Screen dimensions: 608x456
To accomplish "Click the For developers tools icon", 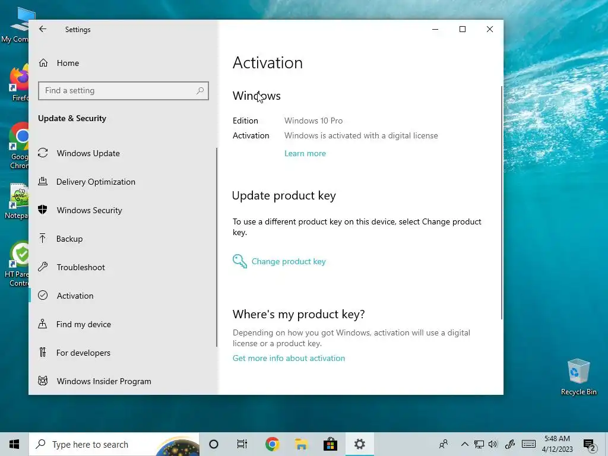I will 43,353.
